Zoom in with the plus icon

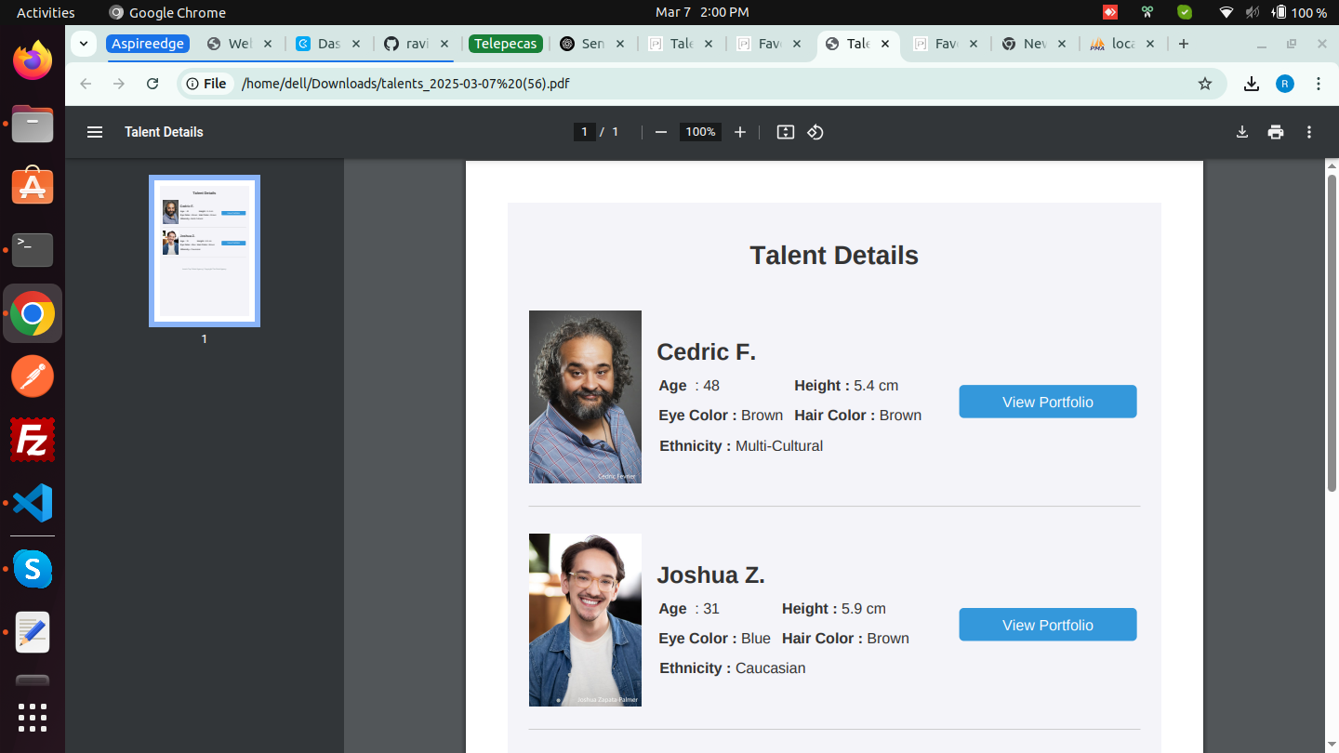740,132
